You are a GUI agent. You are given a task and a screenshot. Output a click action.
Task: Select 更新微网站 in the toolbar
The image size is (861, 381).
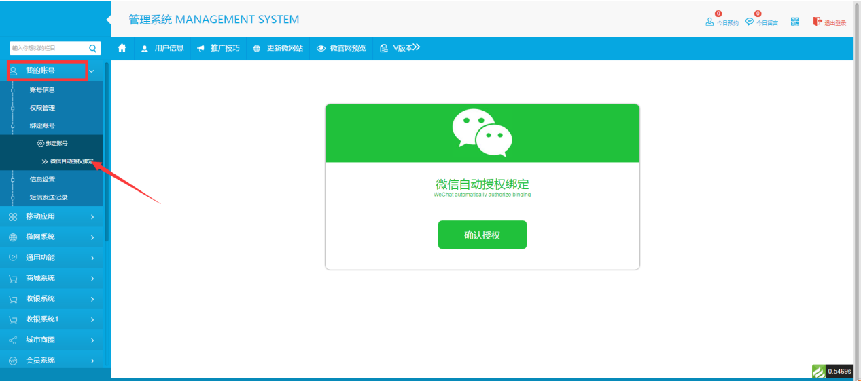278,48
